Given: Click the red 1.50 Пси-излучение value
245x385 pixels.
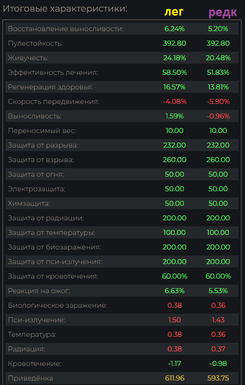Looking at the screenshot, I should [x=174, y=320].
